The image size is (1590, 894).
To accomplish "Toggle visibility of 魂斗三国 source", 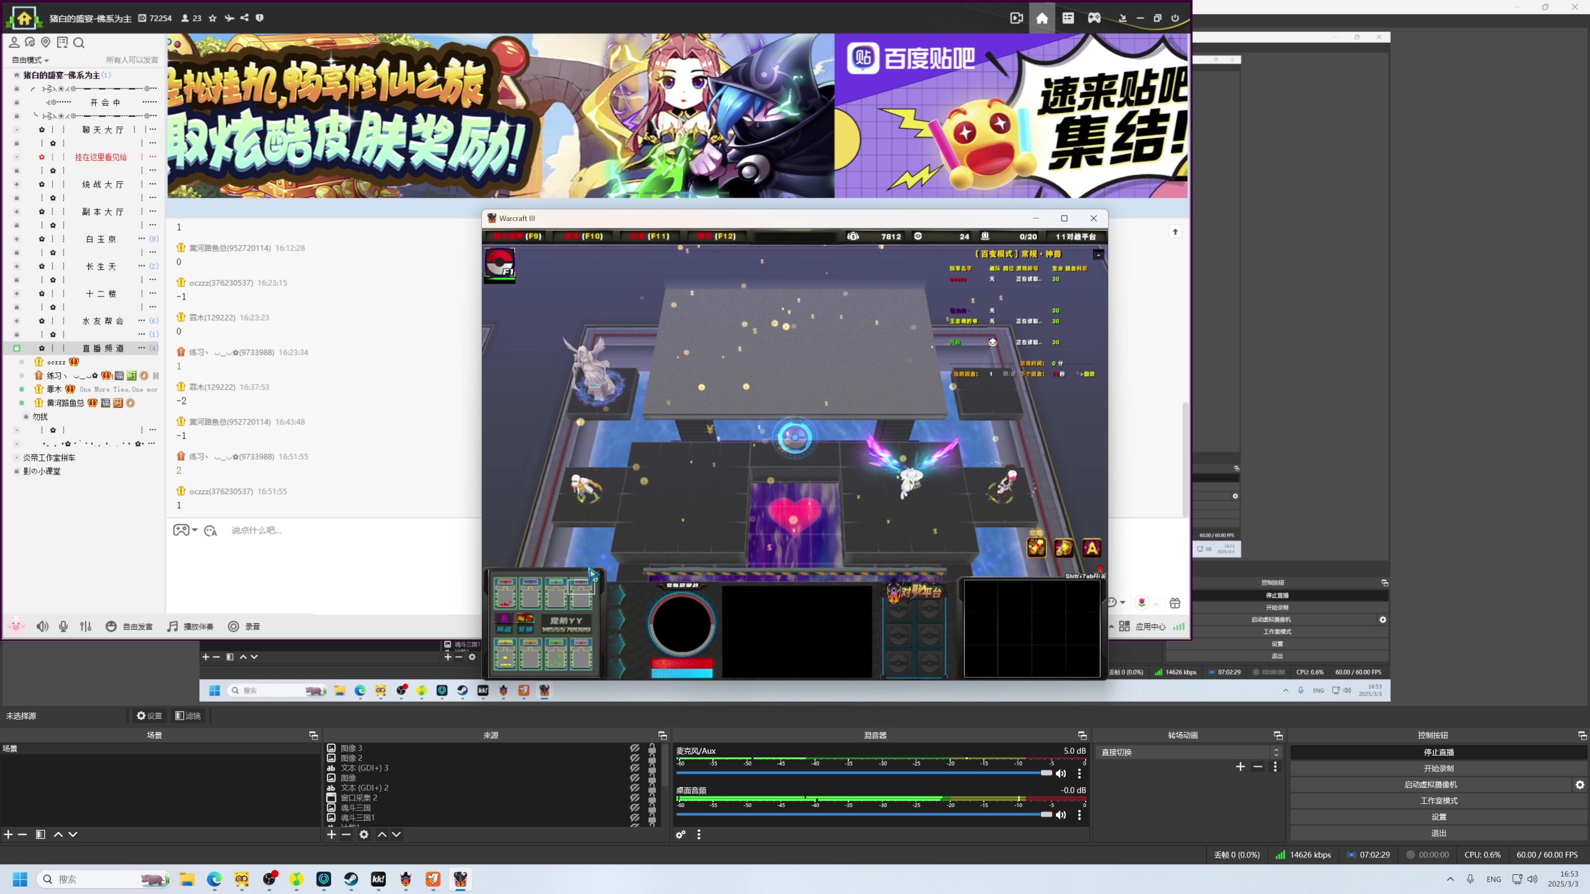I will click(635, 808).
